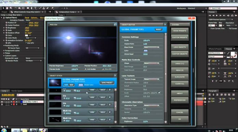Enable the Show BG checkbox
This screenshot has width=238, height=132.
tap(103, 69)
